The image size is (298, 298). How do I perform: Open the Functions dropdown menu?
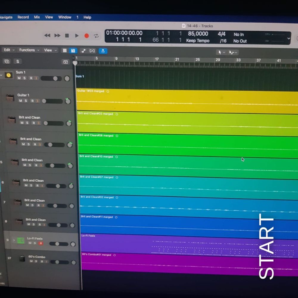point(29,50)
